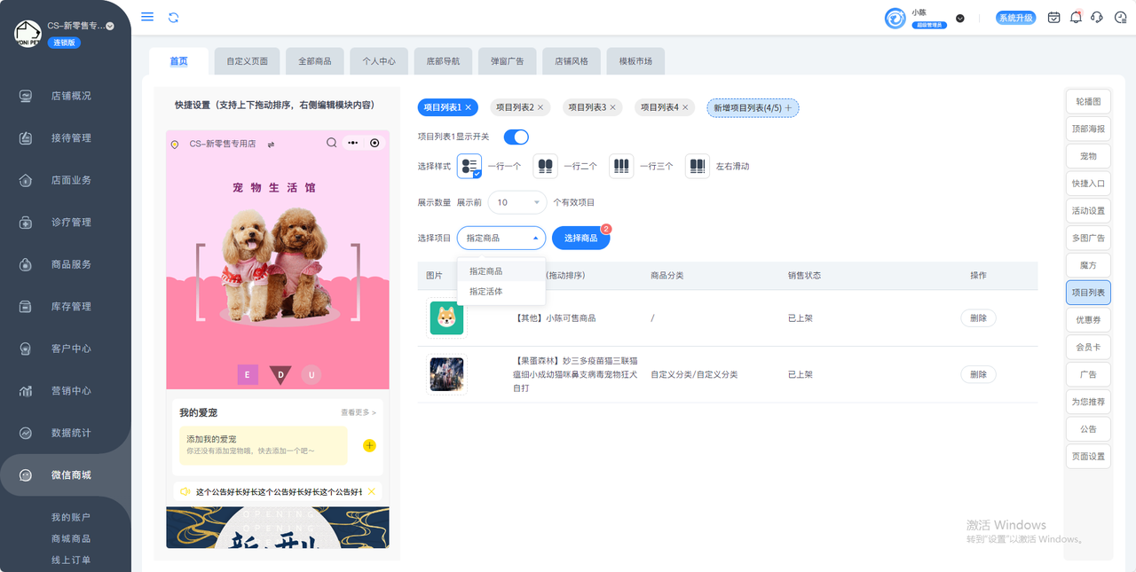The image size is (1136, 572).
Task: Open 我的账户 submenu item
Action: pos(71,517)
